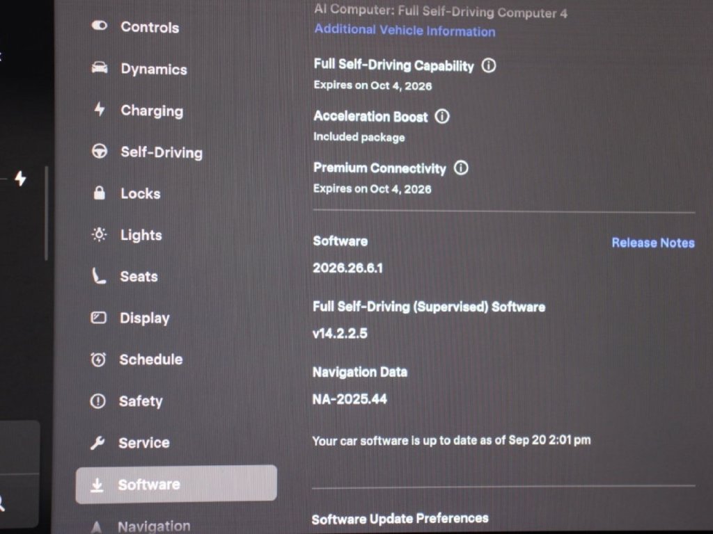Image resolution: width=713 pixels, height=534 pixels.
Task: Tap the Service wrench icon
Action: point(97,443)
